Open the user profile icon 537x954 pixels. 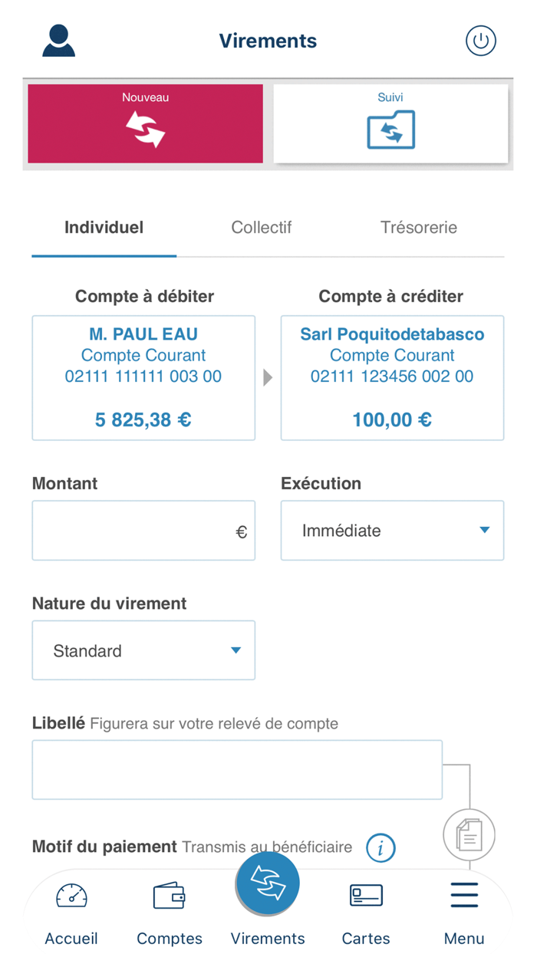pyautogui.click(x=58, y=41)
